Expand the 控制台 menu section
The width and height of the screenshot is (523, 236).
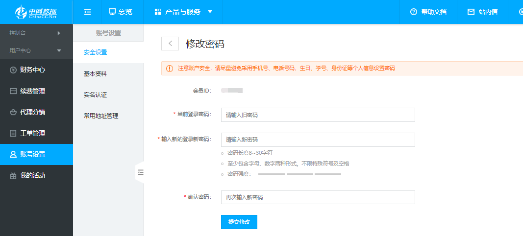coord(36,33)
